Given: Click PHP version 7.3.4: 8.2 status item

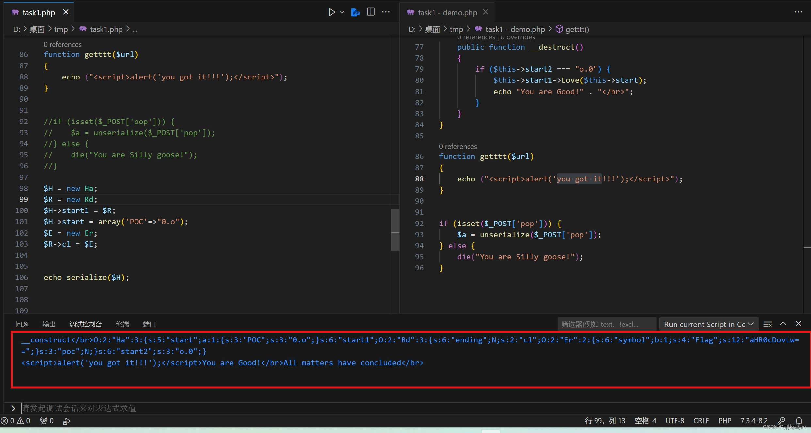Looking at the screenshot, I should point(754,421).
